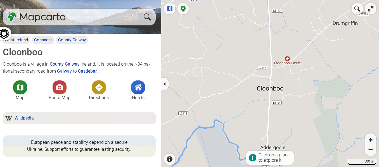Follow the Castlebar link

pos(87,71)
